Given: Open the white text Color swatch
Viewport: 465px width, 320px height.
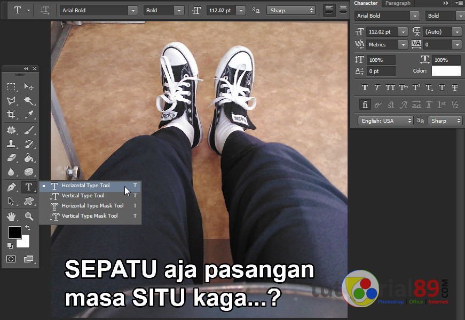Looking at the screenshot, I should 446,71.
